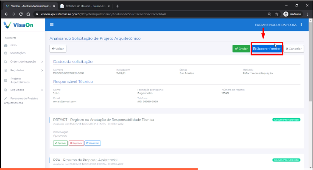313x170 pixels.
Task: Click the Projetos Arquitetônicos sidebar icon
Action: [6, 80]
